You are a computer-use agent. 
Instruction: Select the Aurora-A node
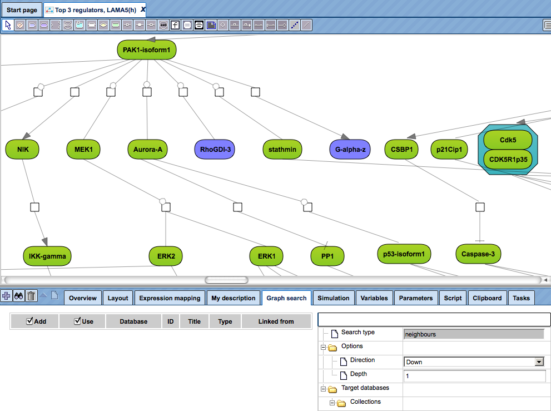[147, 150]
